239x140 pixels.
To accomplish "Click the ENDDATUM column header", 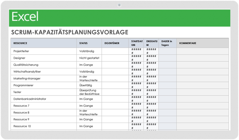I will (x=151, y=43).
